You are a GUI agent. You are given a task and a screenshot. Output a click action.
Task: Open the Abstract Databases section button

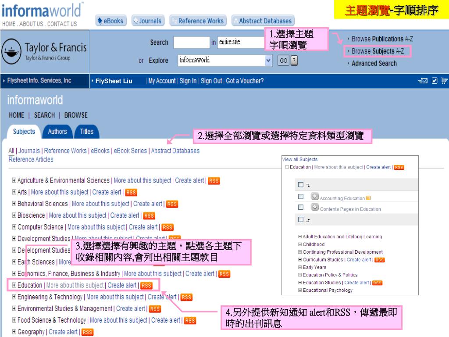tap(263, 21)
